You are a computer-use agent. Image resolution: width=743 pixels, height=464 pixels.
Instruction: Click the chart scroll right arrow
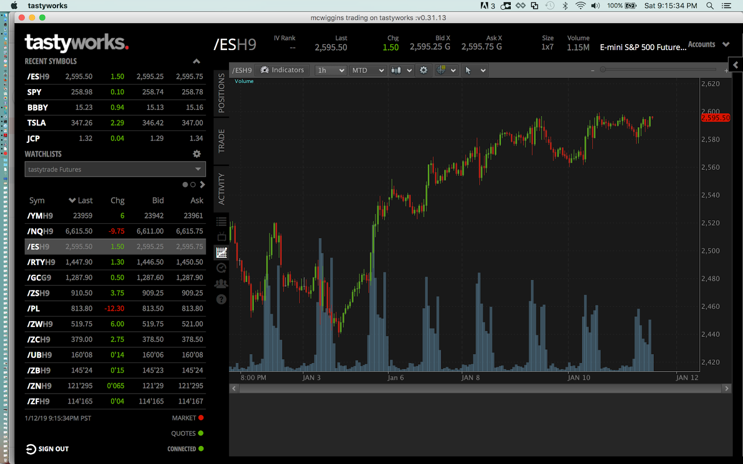point(727,388)
